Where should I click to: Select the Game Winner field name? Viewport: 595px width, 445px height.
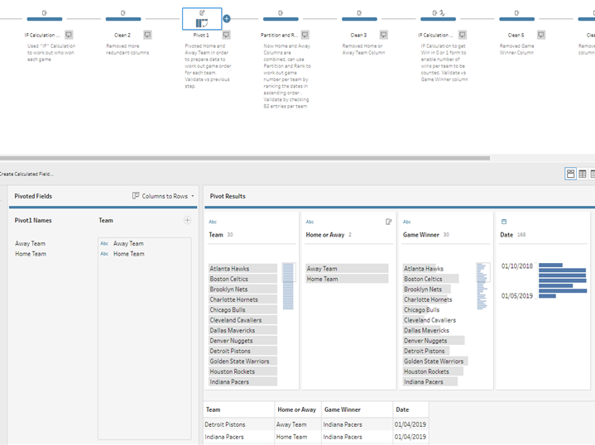pos(421,235)
